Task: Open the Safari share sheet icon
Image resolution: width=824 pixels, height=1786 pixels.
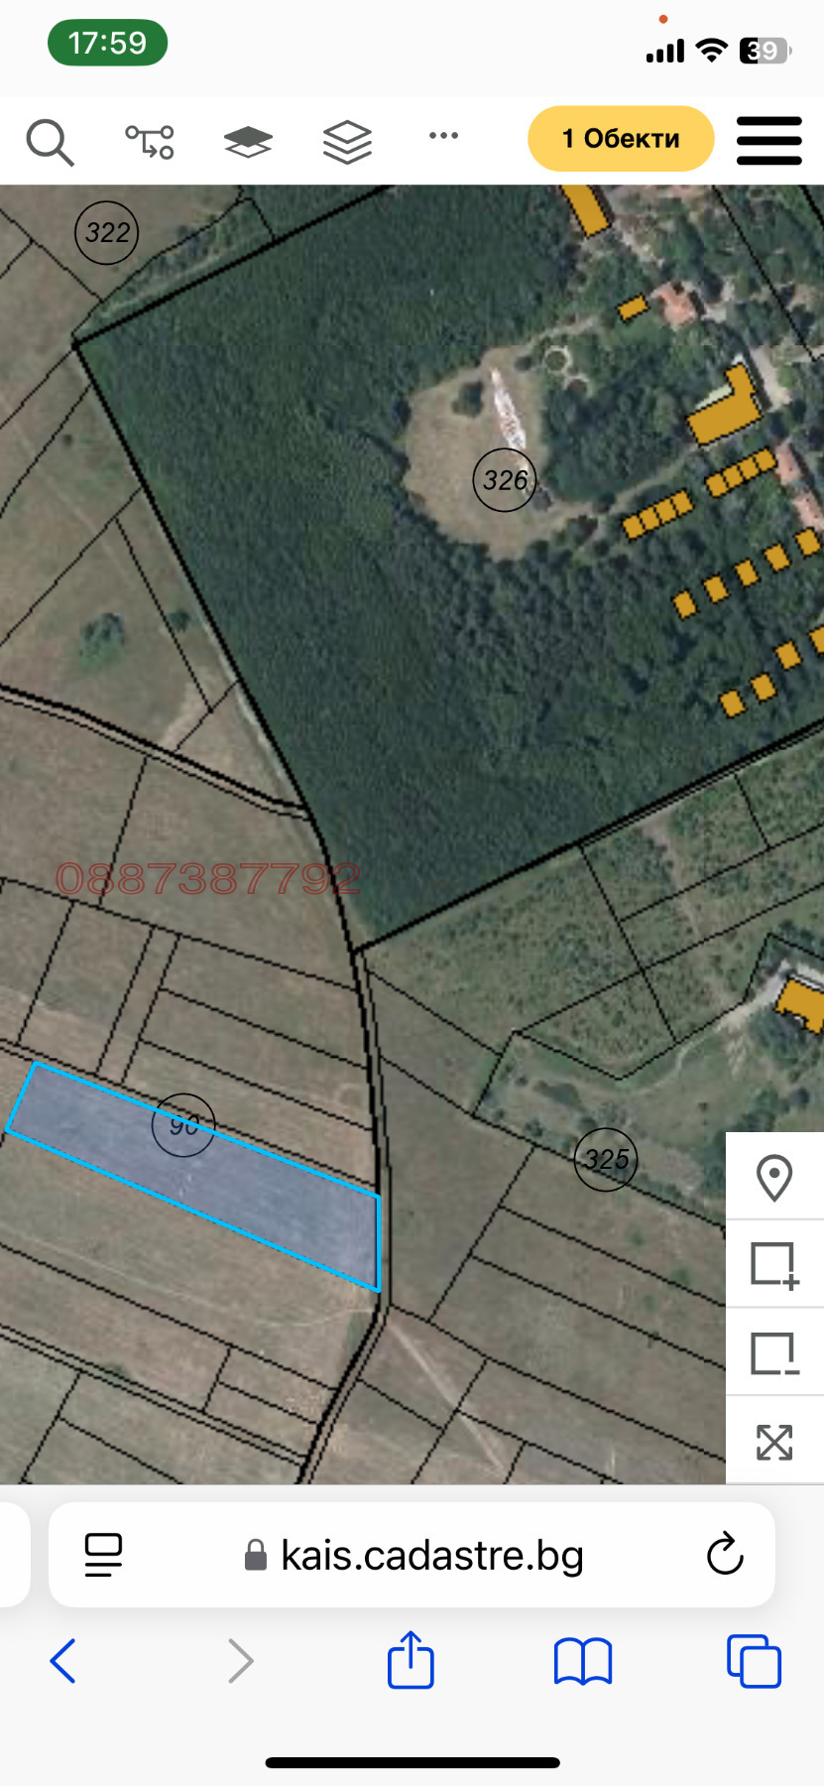Action: coord(411,1659)
